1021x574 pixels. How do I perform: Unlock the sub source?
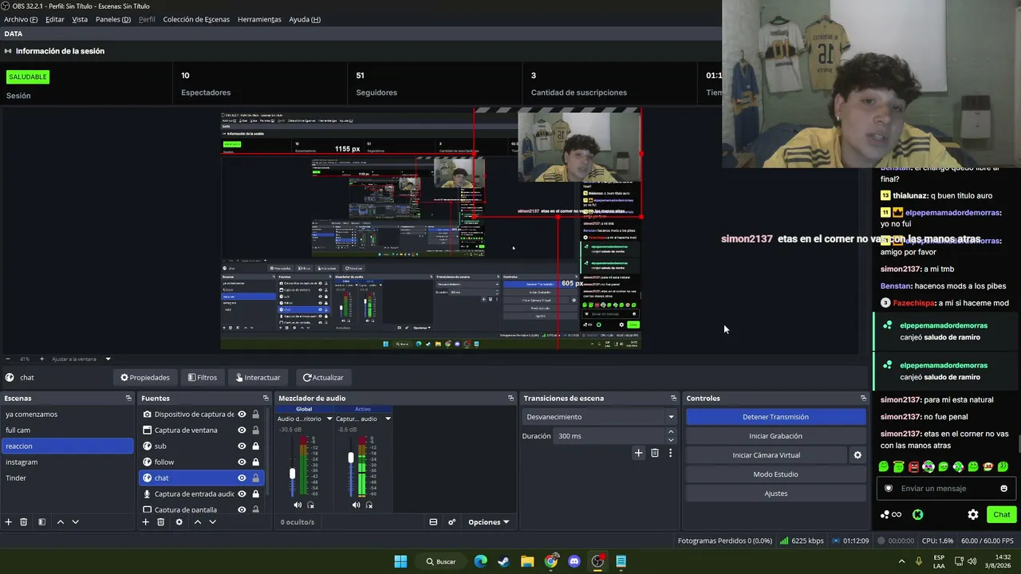point(255,446)
